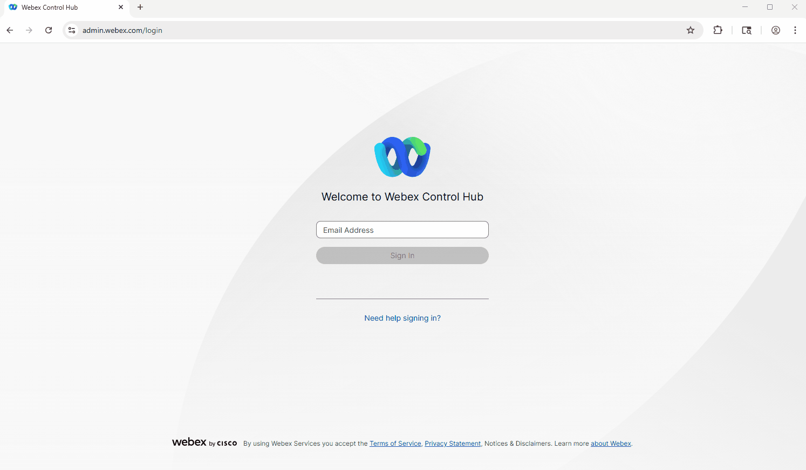Image resolution: width=806 pixels, height=470 pixels.
Task: Open the browser Extensions menu
Action: (718, 30)
